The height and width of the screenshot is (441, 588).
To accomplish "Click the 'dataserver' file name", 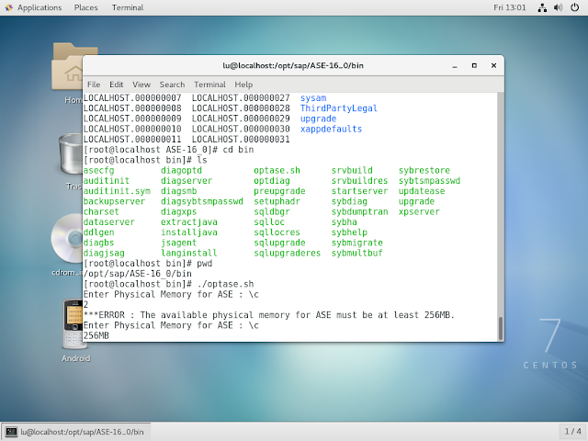I will 108,222.
